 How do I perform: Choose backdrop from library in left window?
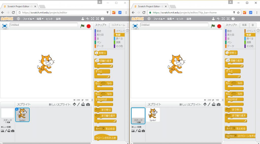tap(3, 131)
